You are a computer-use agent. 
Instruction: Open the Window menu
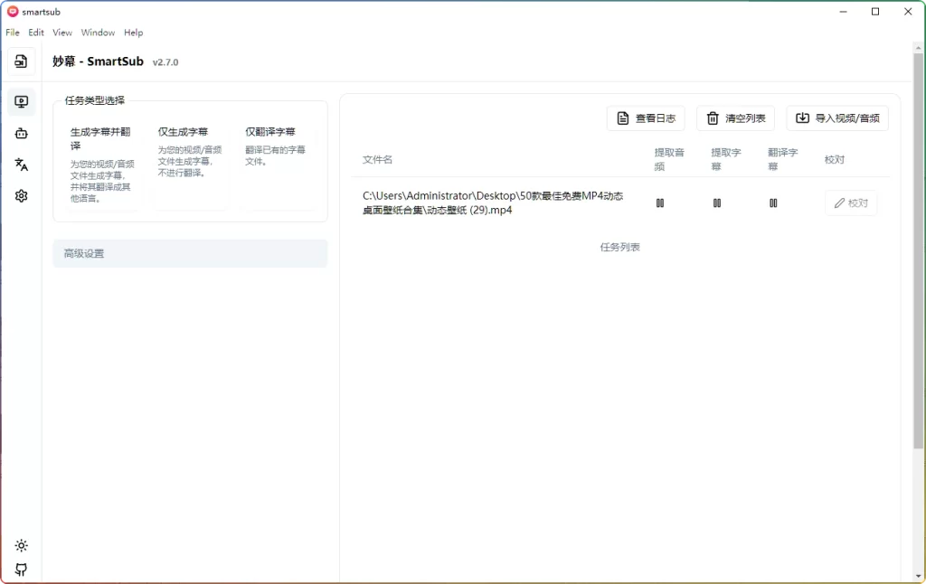98,32
